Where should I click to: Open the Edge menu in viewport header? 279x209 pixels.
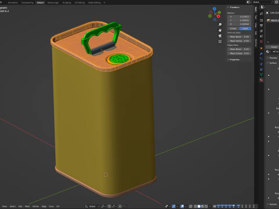point(44,206)
